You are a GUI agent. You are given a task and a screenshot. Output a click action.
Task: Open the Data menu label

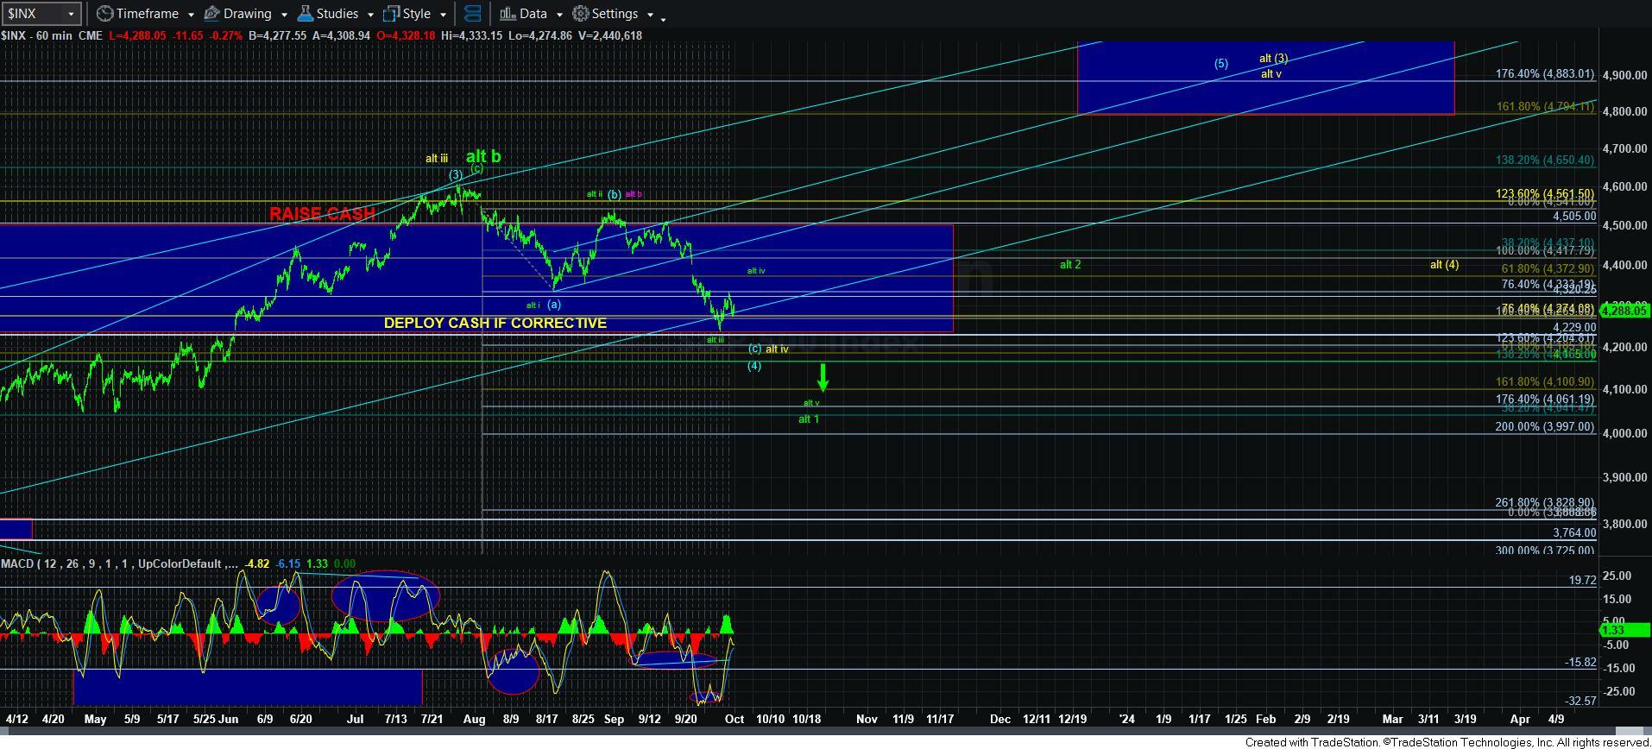coord(533,14)
